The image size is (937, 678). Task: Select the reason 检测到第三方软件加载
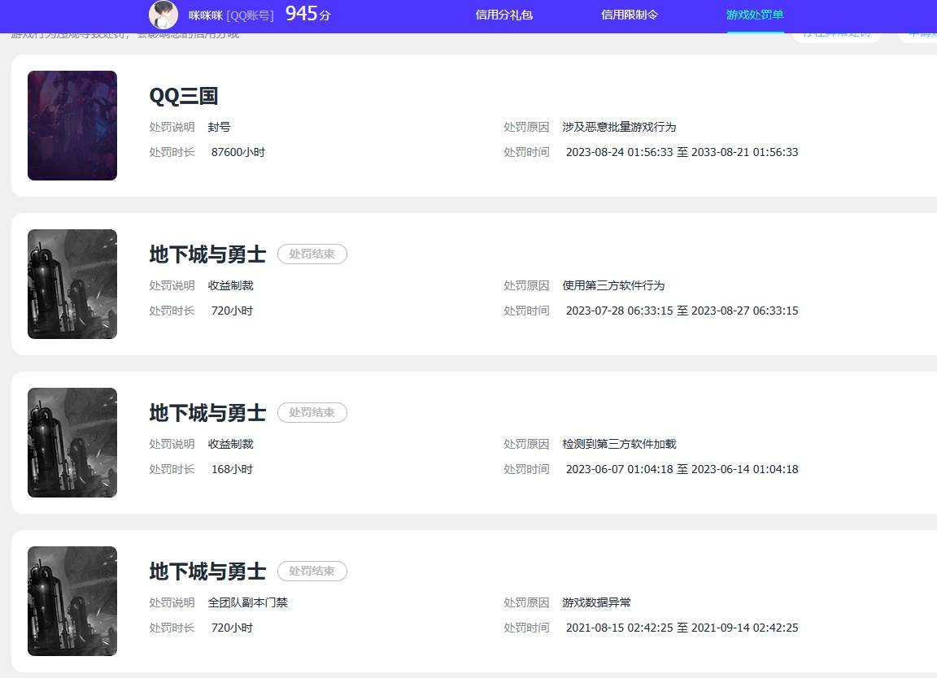coord(619,445)
